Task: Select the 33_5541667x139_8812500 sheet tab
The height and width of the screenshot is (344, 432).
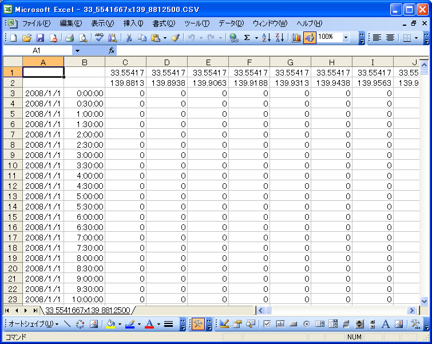Action: (88, 310)
